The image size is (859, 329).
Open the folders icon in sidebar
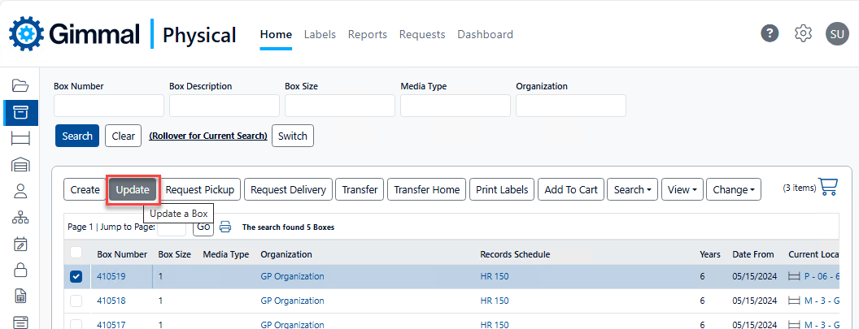(x=20, y=85)
